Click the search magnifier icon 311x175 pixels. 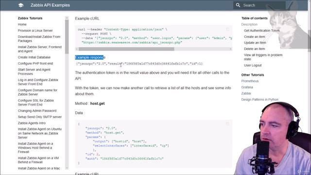[x=238, y=5]
